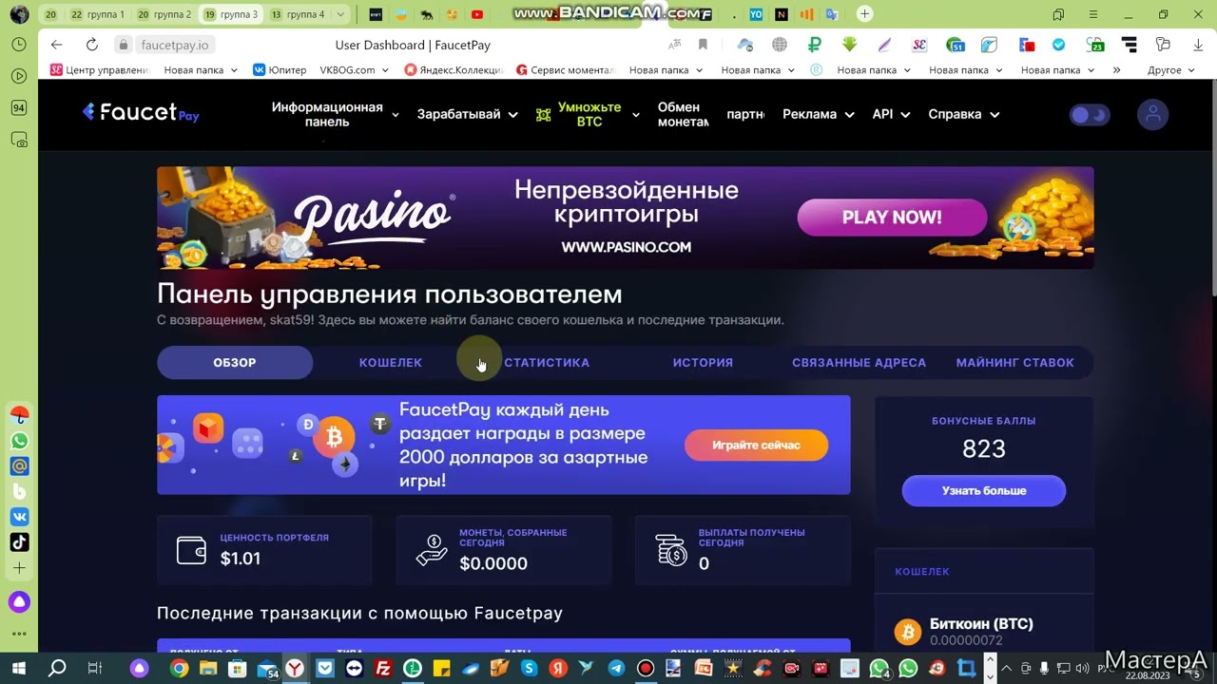Image resolution: width=1217 pixels, height=684 pixels.
Task: Open the VK sidebar icon
Action: [x=19, y=517]
